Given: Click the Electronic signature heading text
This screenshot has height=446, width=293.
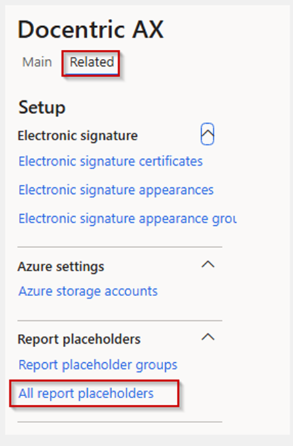Looking at the screenshot, I should 77,136.
